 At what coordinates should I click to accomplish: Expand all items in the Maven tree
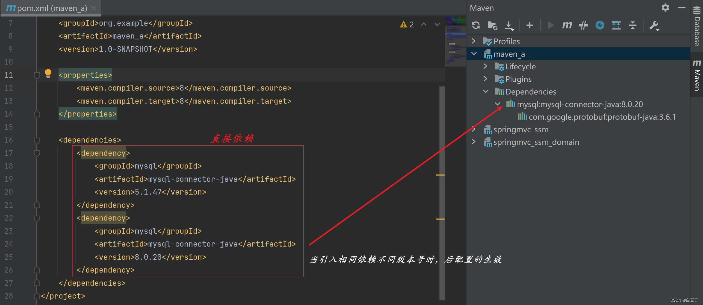616,25
